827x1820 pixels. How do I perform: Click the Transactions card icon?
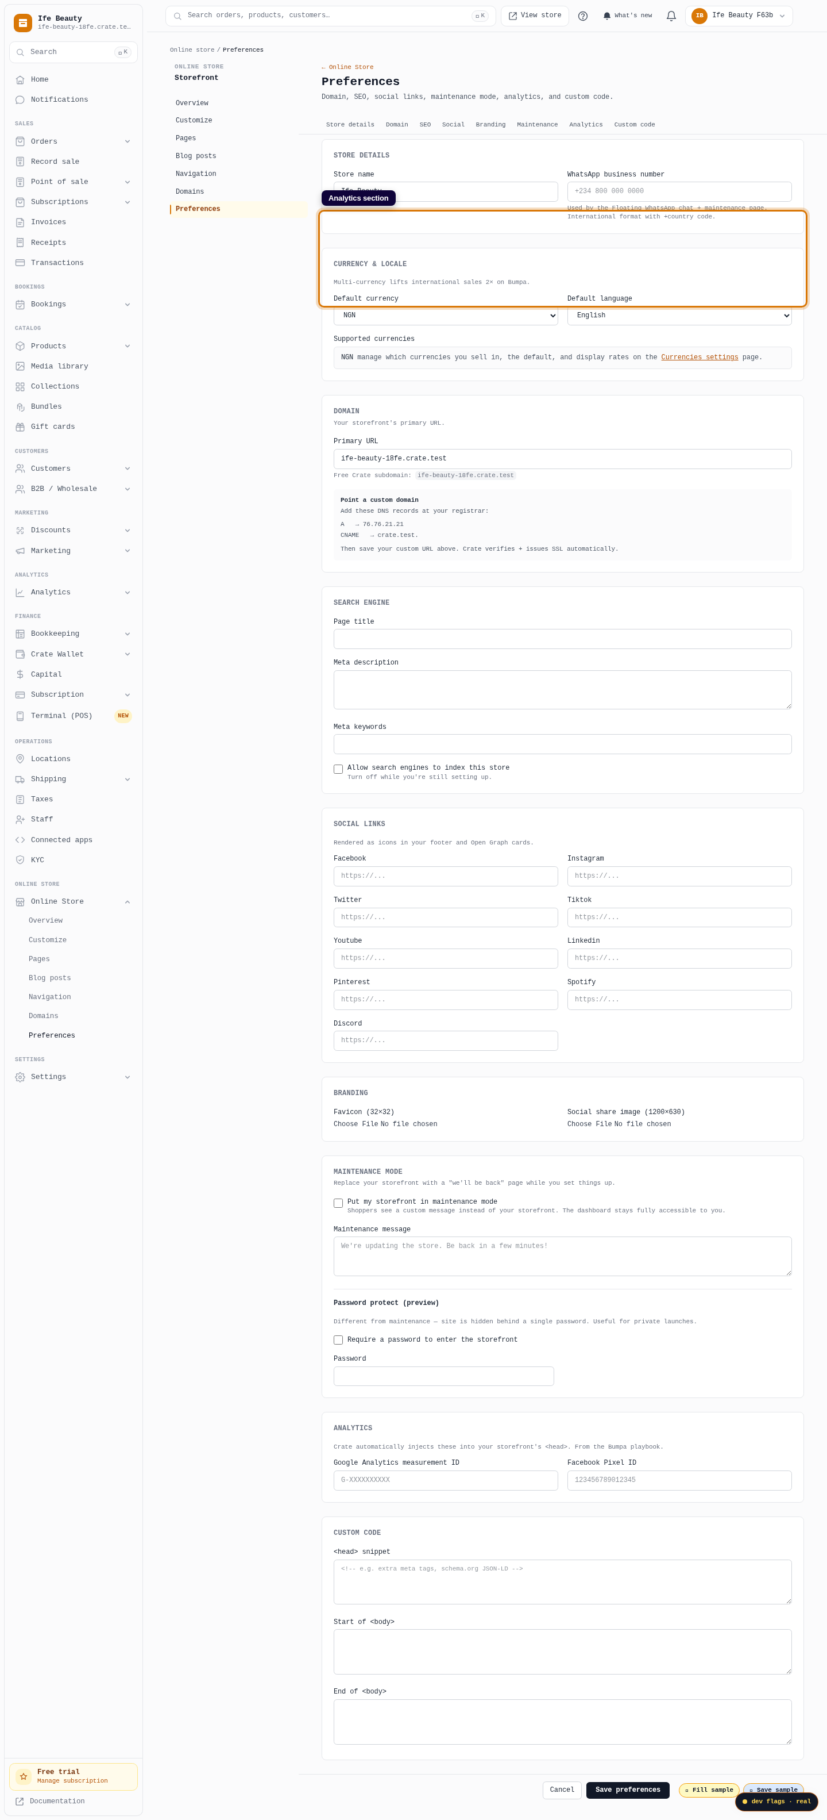coord(20,263)
